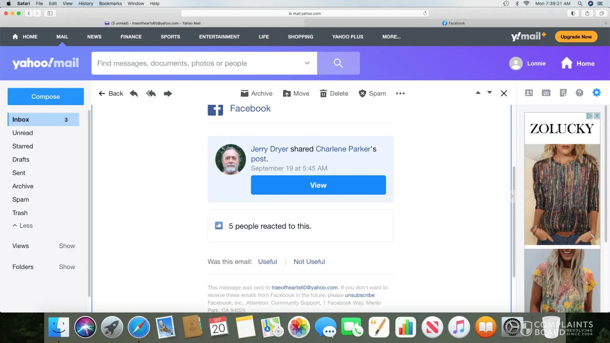Go to previous message with up arrow

tap(478, 93)
